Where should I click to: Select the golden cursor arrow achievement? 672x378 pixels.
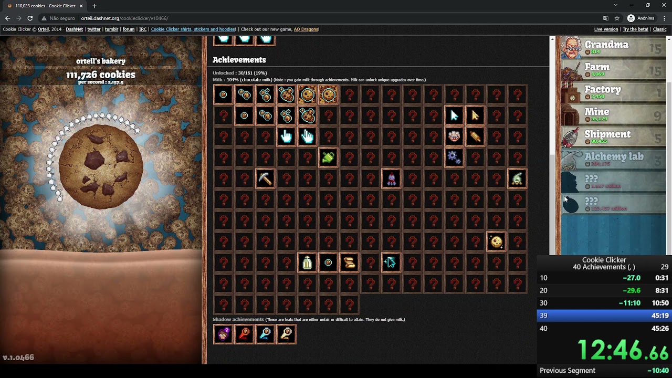click(475, 115)
